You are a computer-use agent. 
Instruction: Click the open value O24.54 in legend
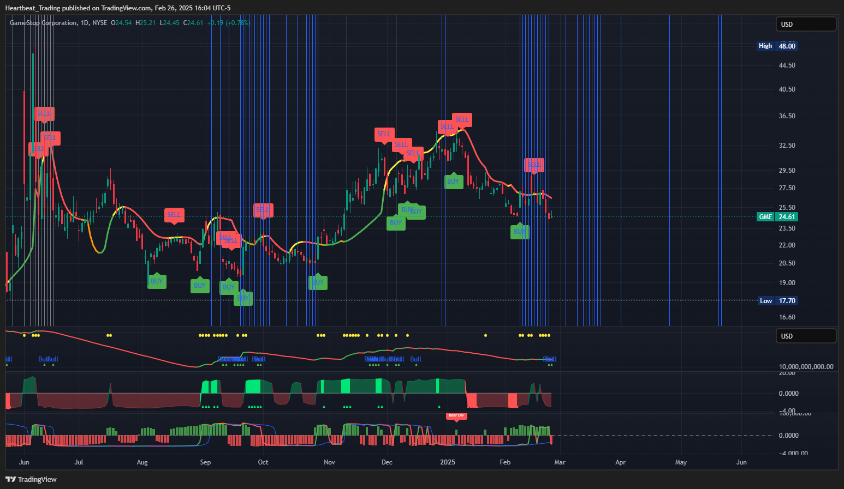[x=122, y=23]
